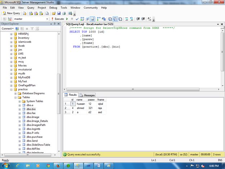
Task: Expand the dbo.bio table node
Action: click(19, 109)
